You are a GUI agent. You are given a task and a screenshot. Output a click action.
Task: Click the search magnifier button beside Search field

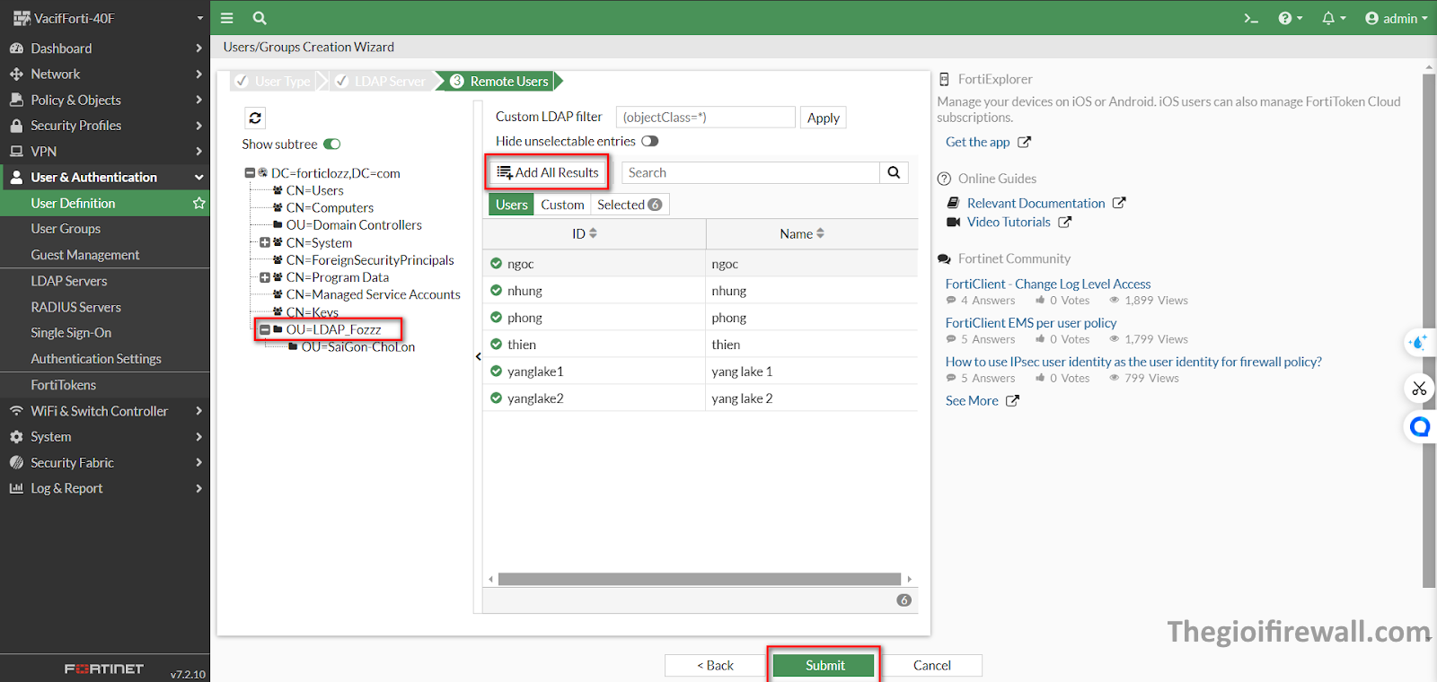(x=894, y=172)
